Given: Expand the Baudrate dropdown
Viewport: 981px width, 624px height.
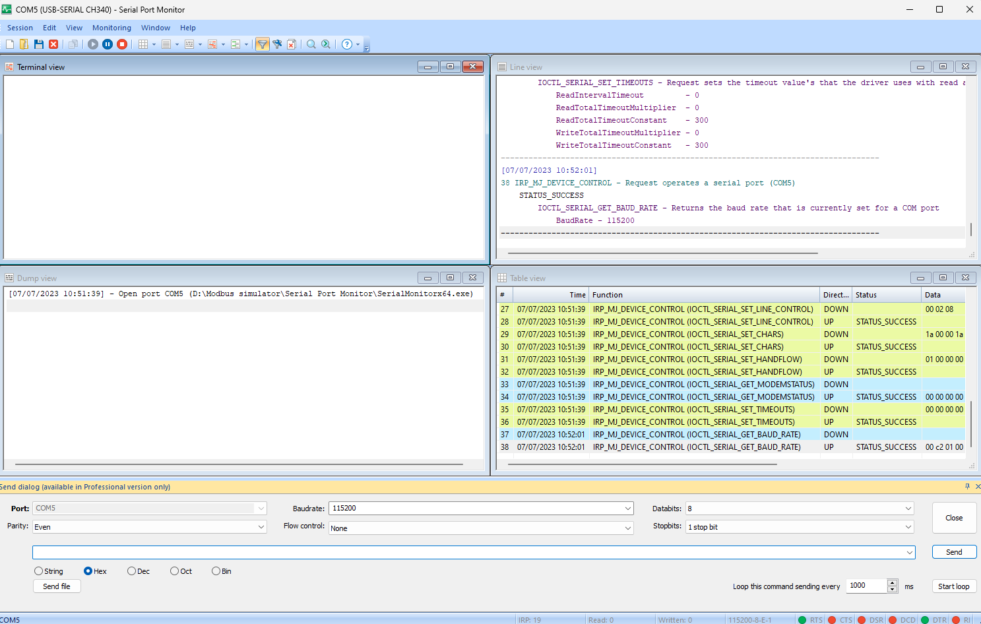Looking at the screenshot, I should click(627, 509).
